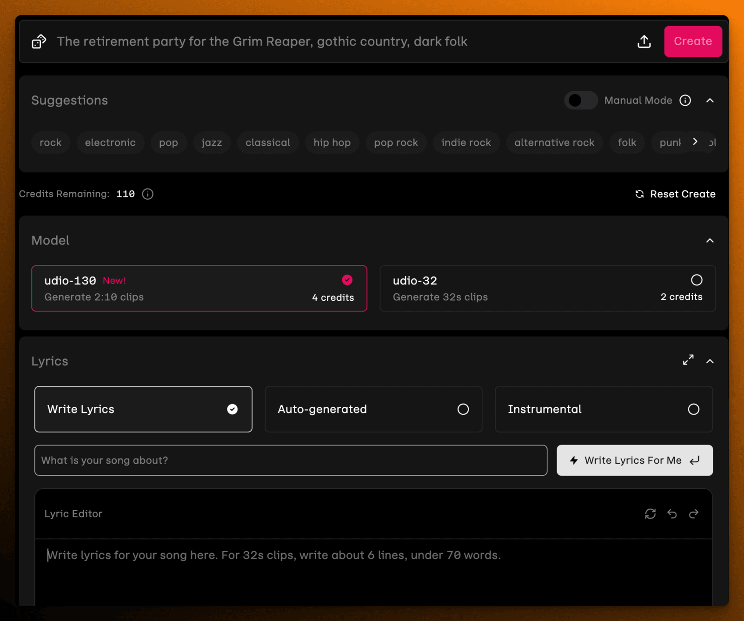Select the Instrumental lyrics option
744x621 pixels.
click(x=604, y=409)
